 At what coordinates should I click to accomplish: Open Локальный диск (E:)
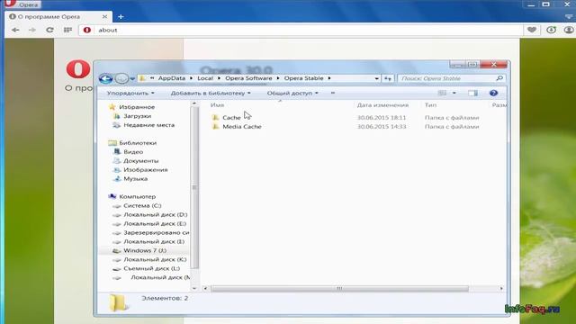[x=155, y=224]
